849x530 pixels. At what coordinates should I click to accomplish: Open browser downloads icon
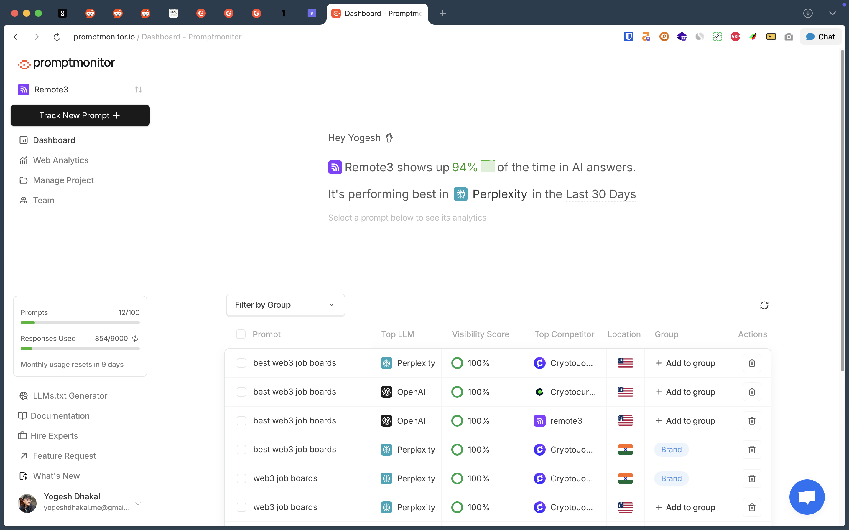(x=808, y=13)
